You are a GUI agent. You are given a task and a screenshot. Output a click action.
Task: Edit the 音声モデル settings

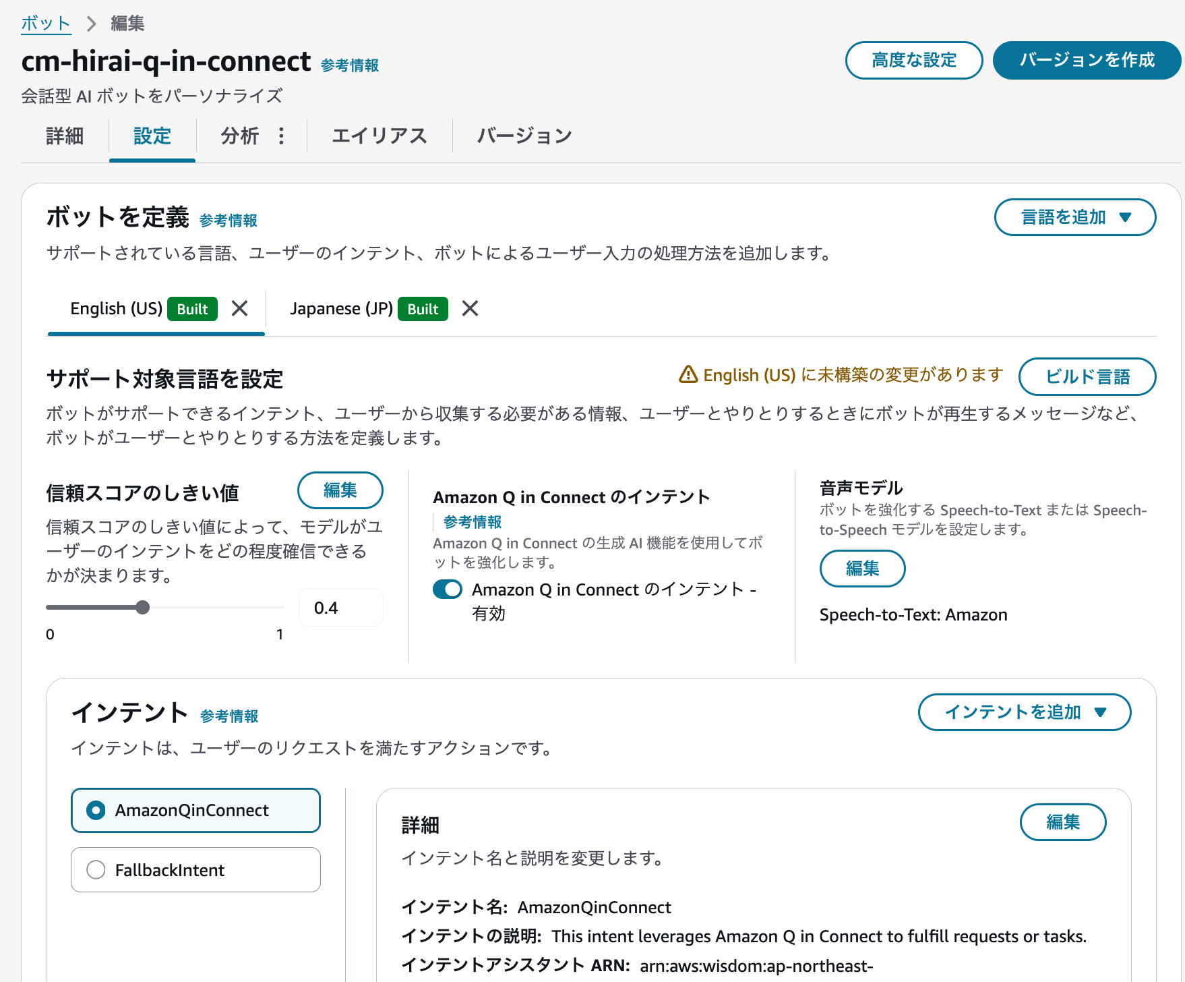[x=862, y=569]
